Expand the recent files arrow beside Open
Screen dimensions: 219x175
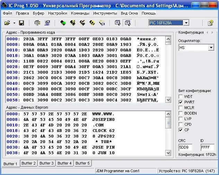tap(15, 23)
